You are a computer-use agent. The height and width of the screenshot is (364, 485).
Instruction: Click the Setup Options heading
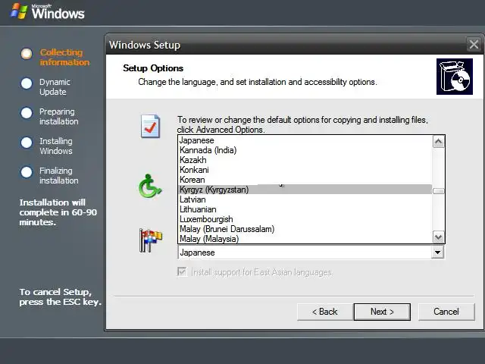point(153,68)
